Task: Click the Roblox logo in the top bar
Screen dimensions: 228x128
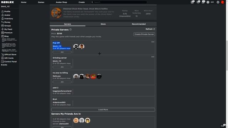Action: point(7,2)
